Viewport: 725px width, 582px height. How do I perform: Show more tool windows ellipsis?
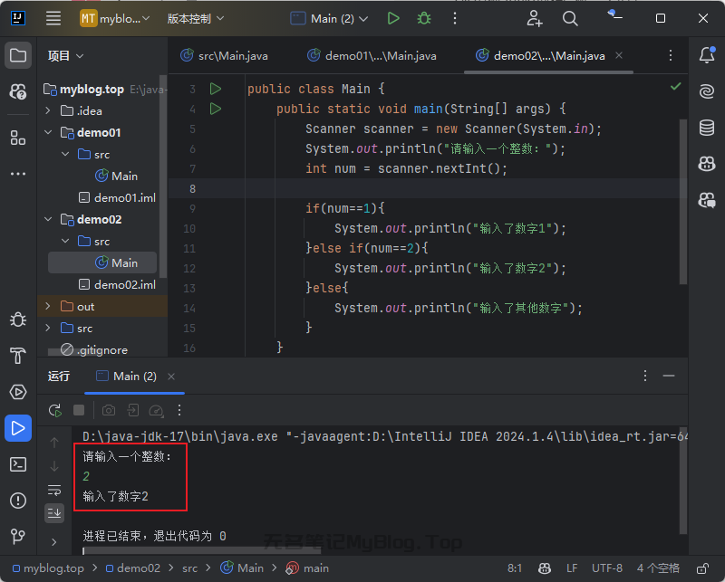(18, 174)
